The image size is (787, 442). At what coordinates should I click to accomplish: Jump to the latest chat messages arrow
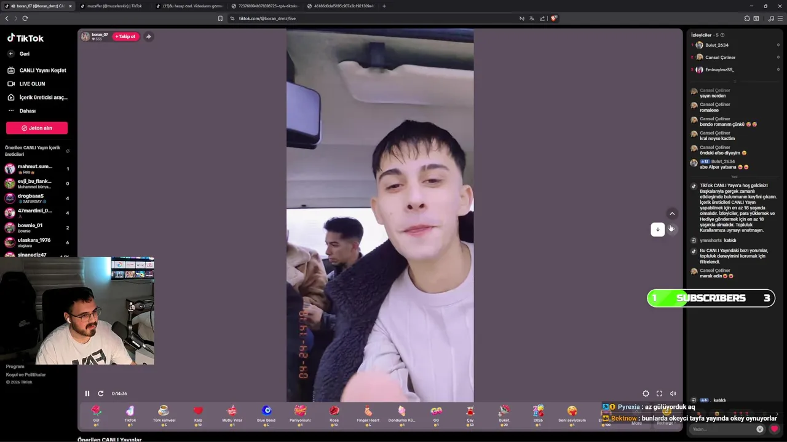click(x=657, y=229)
